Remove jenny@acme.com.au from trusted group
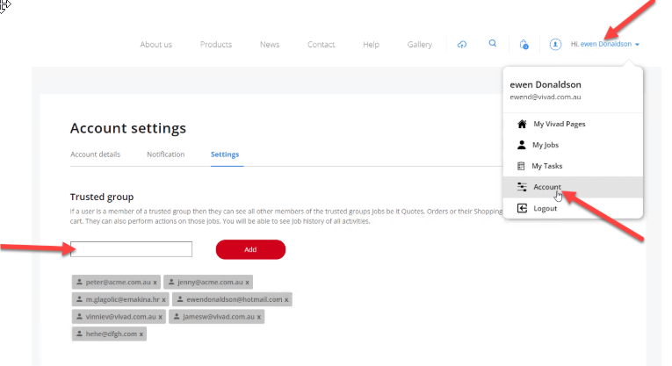672x366 pixels. (248, 283)
